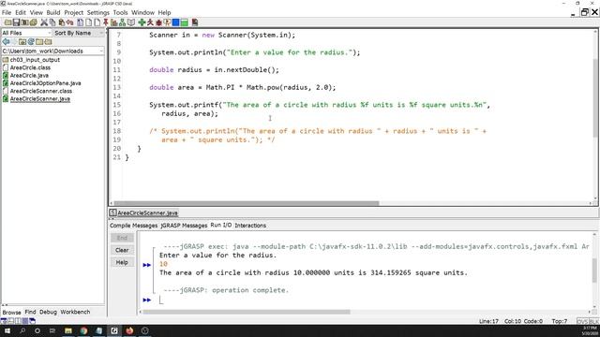
Task: Compile with the green plus icon
Action: point(142,22)
